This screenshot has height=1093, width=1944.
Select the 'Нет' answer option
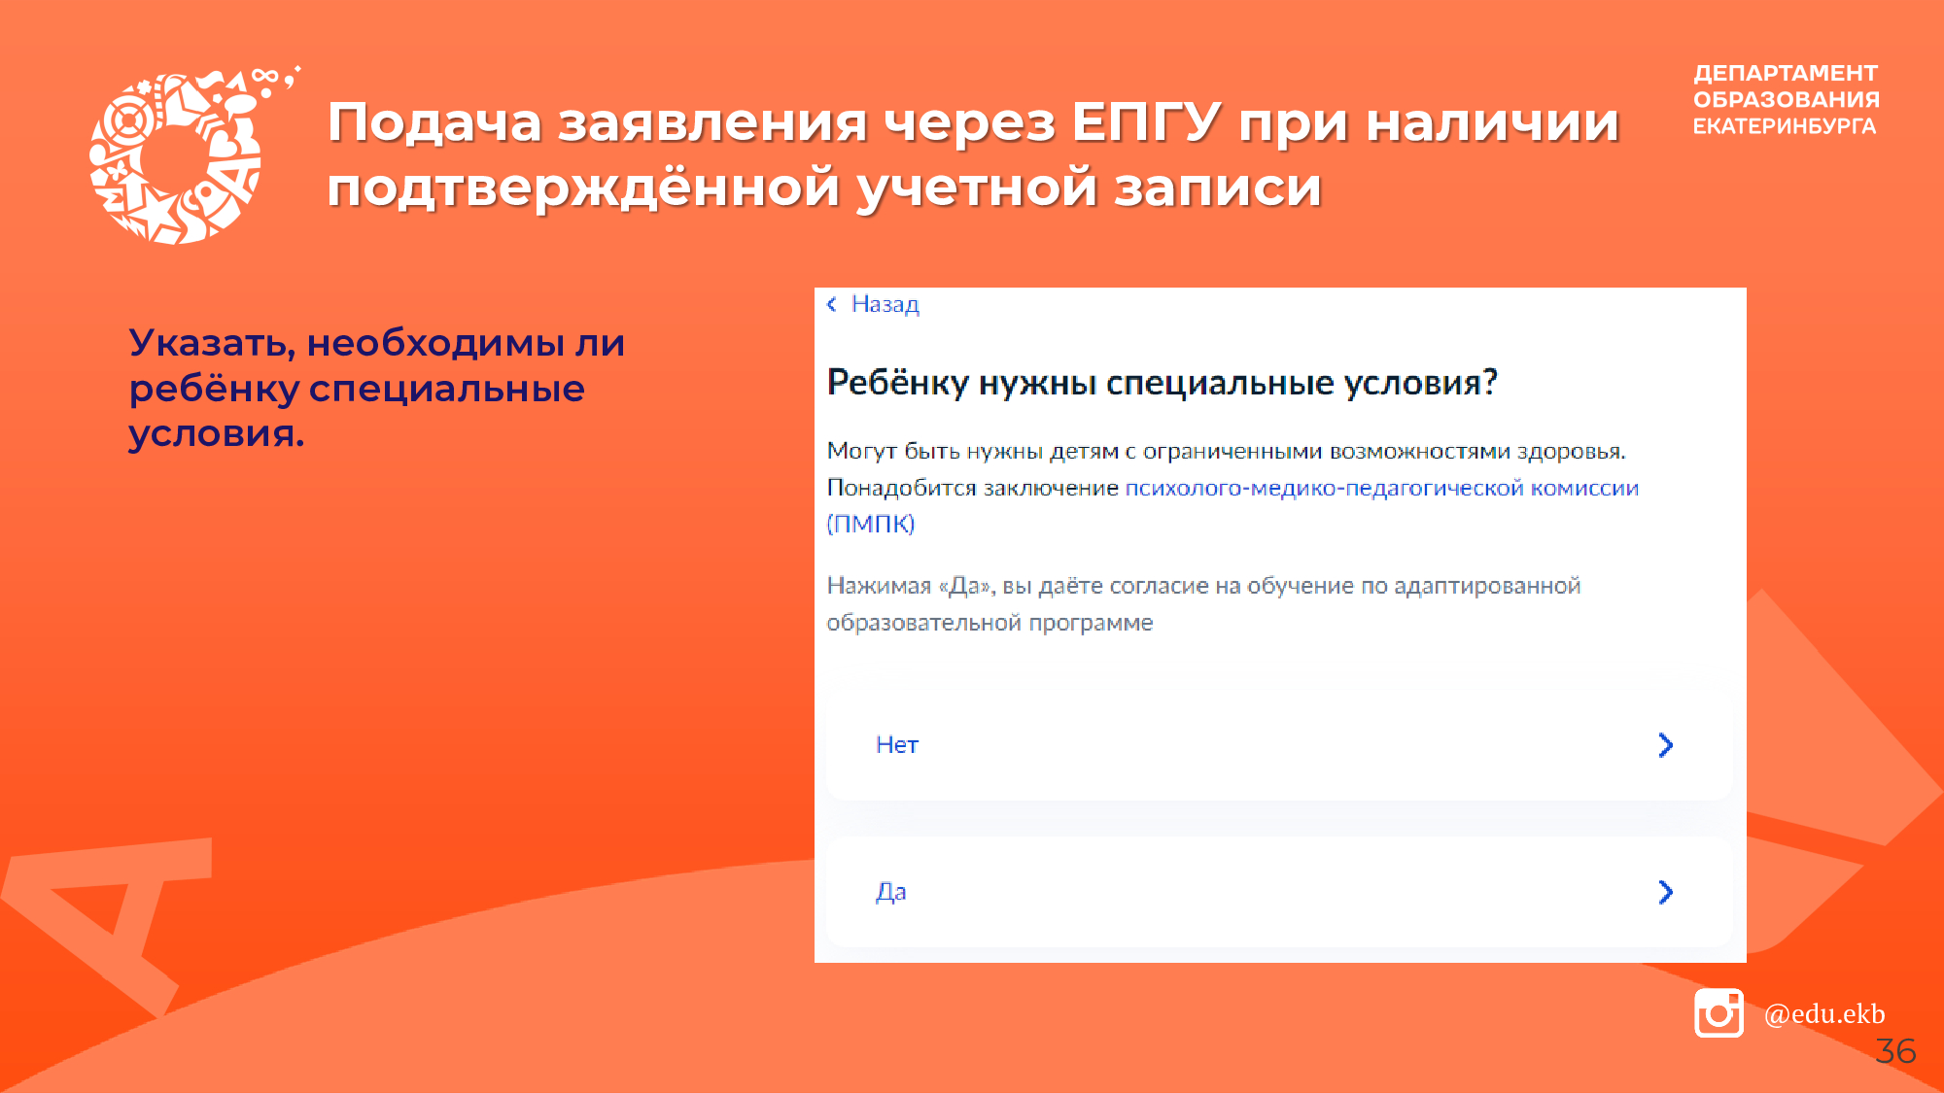(897, 745)
